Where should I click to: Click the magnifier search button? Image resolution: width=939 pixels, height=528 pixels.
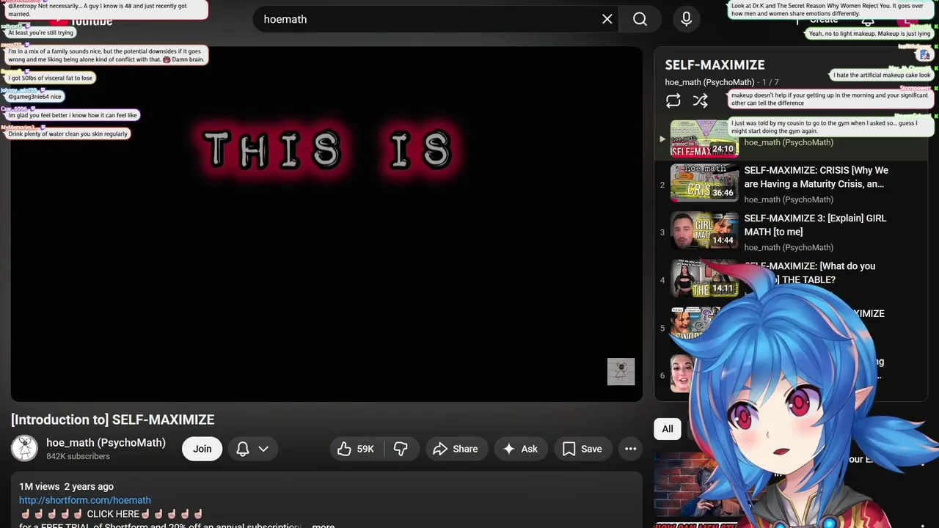pos(640,19)
